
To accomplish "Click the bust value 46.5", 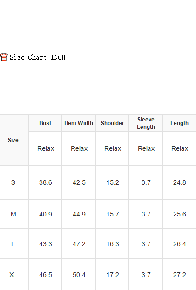I will [x=46, y=275].
